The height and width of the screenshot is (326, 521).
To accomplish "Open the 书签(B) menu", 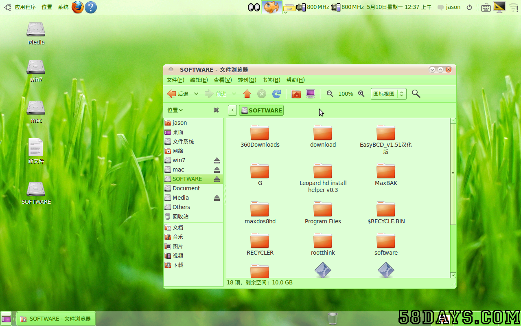I will [x=271, y=80].
